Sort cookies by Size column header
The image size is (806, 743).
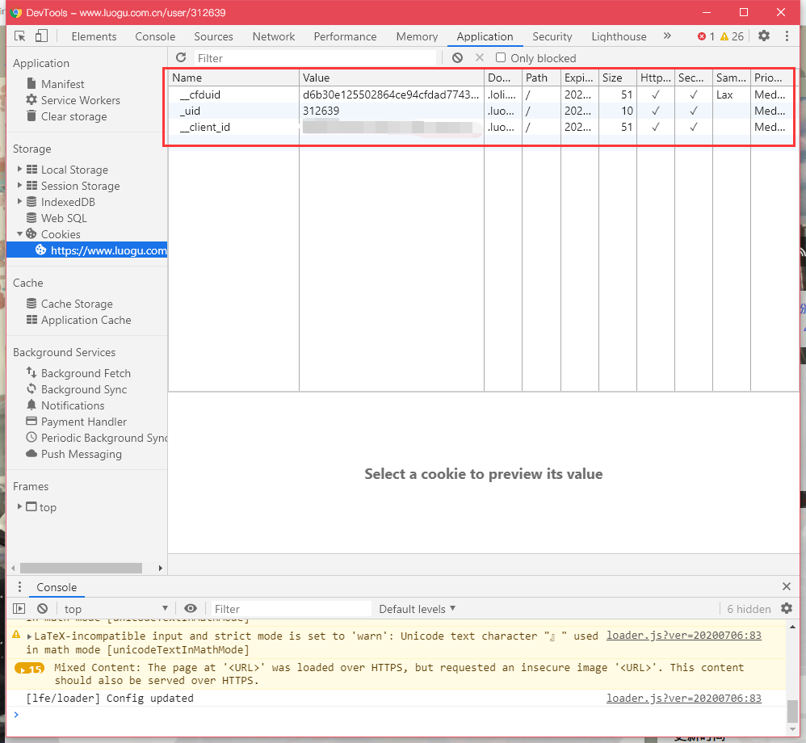coord(618,78)
